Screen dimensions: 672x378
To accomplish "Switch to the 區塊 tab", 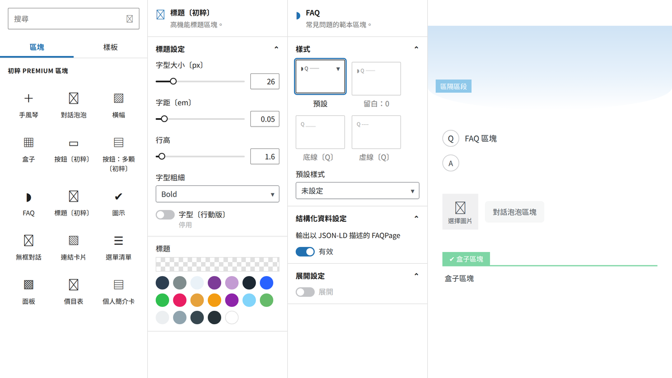I will coord(37,48).
